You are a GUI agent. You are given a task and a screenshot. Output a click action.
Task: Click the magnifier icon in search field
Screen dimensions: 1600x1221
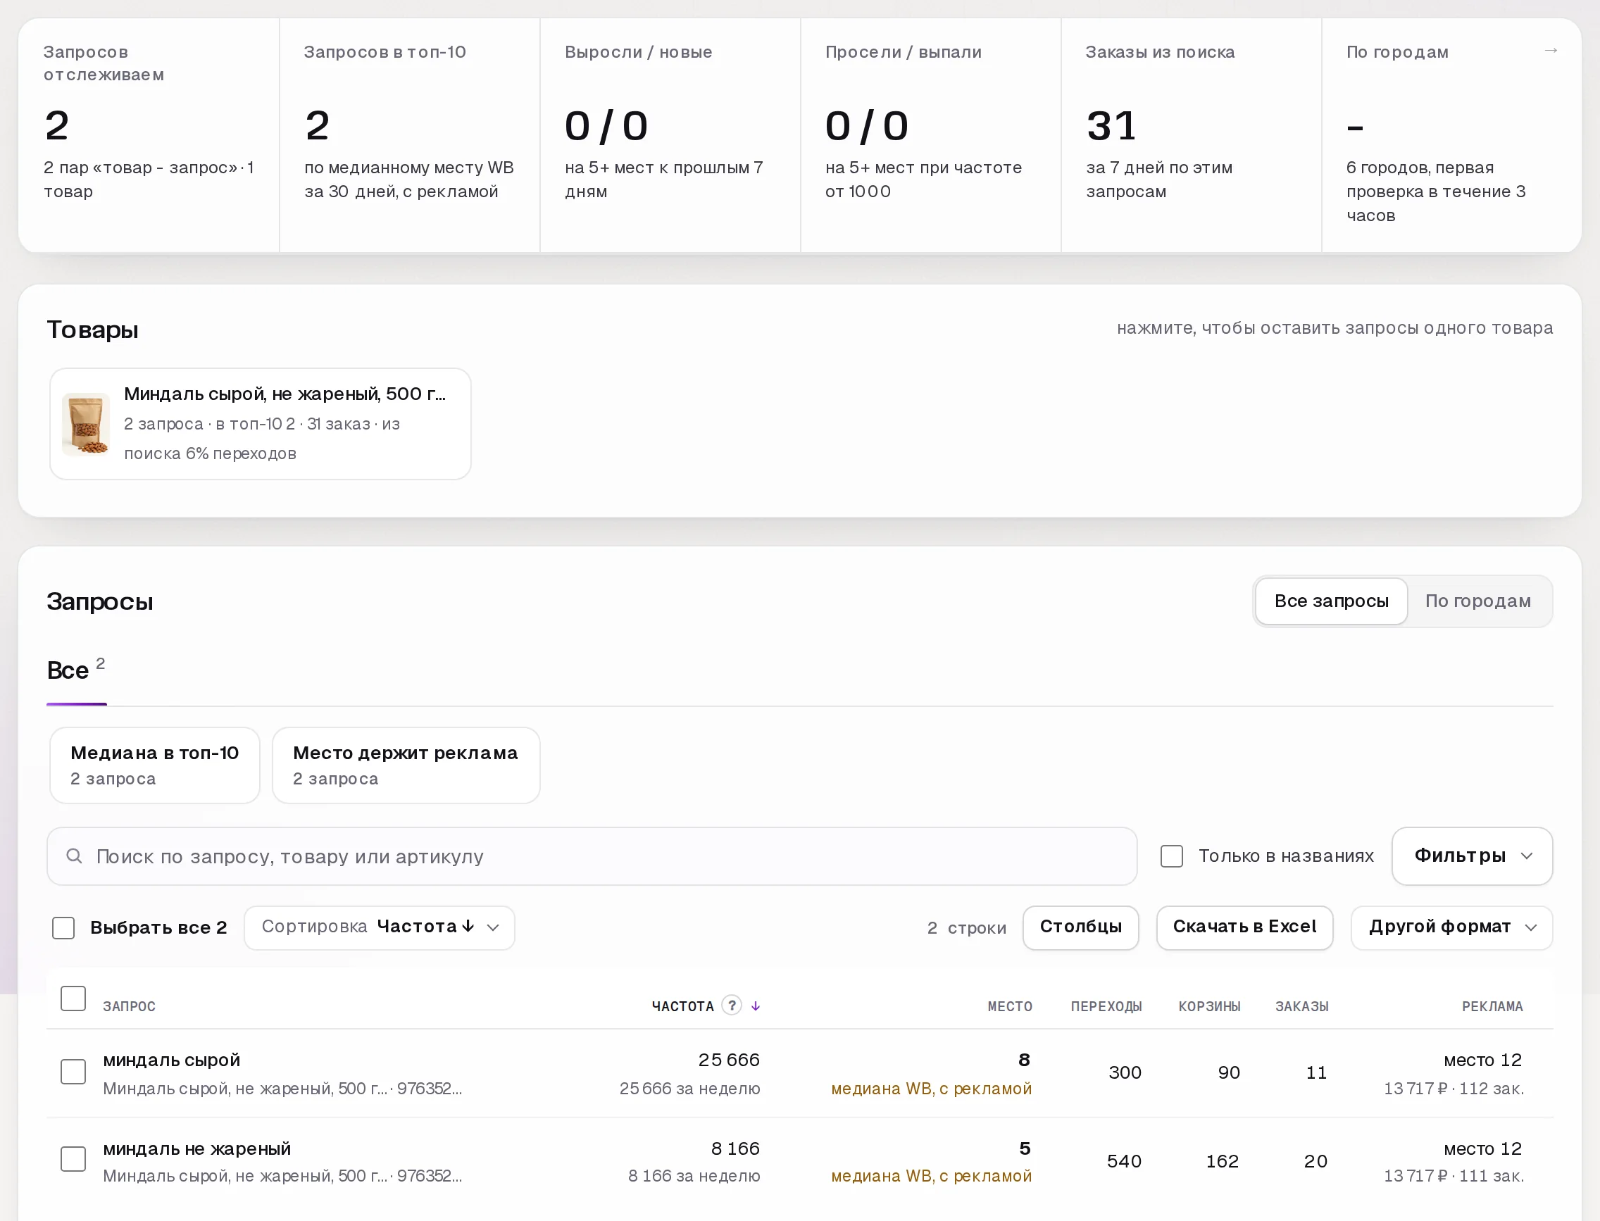[x=74, y=856]
